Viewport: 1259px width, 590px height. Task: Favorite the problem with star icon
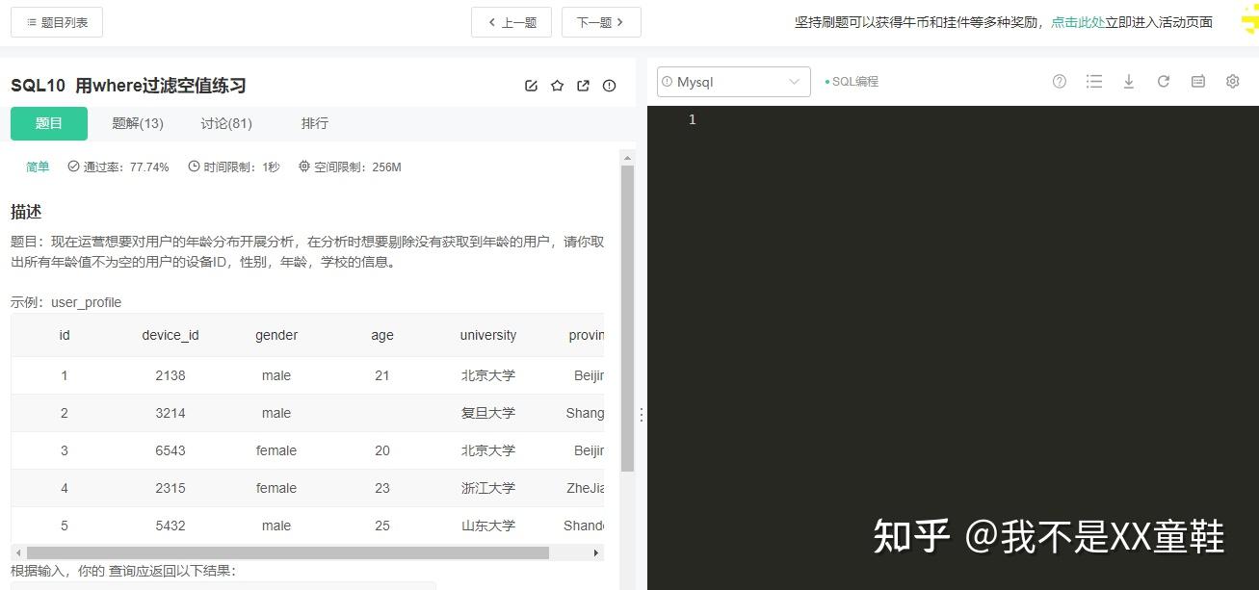click(557, 86)
